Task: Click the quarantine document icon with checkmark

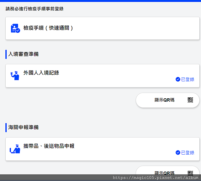Action: [x=15, y=28]
